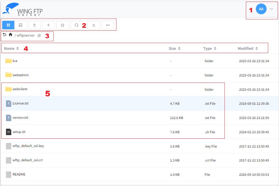The height and width of the screenshot is (186, 279).
Task: Click the 112.6 KB size value
Action: [177, 118]
